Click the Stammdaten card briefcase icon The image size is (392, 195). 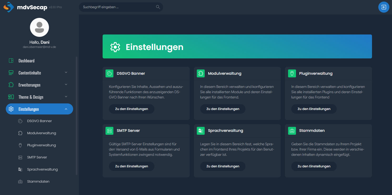click(292, 131)
